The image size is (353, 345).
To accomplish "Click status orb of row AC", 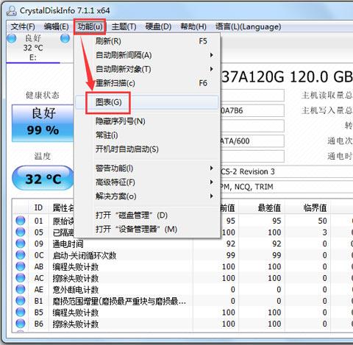I will 21,278.
